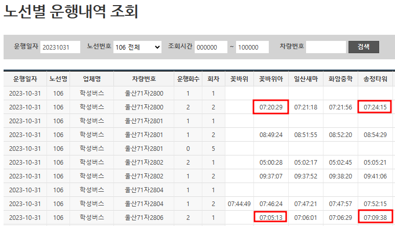Click the 07:44:49 cell under 꽃바위

point(239,204)
